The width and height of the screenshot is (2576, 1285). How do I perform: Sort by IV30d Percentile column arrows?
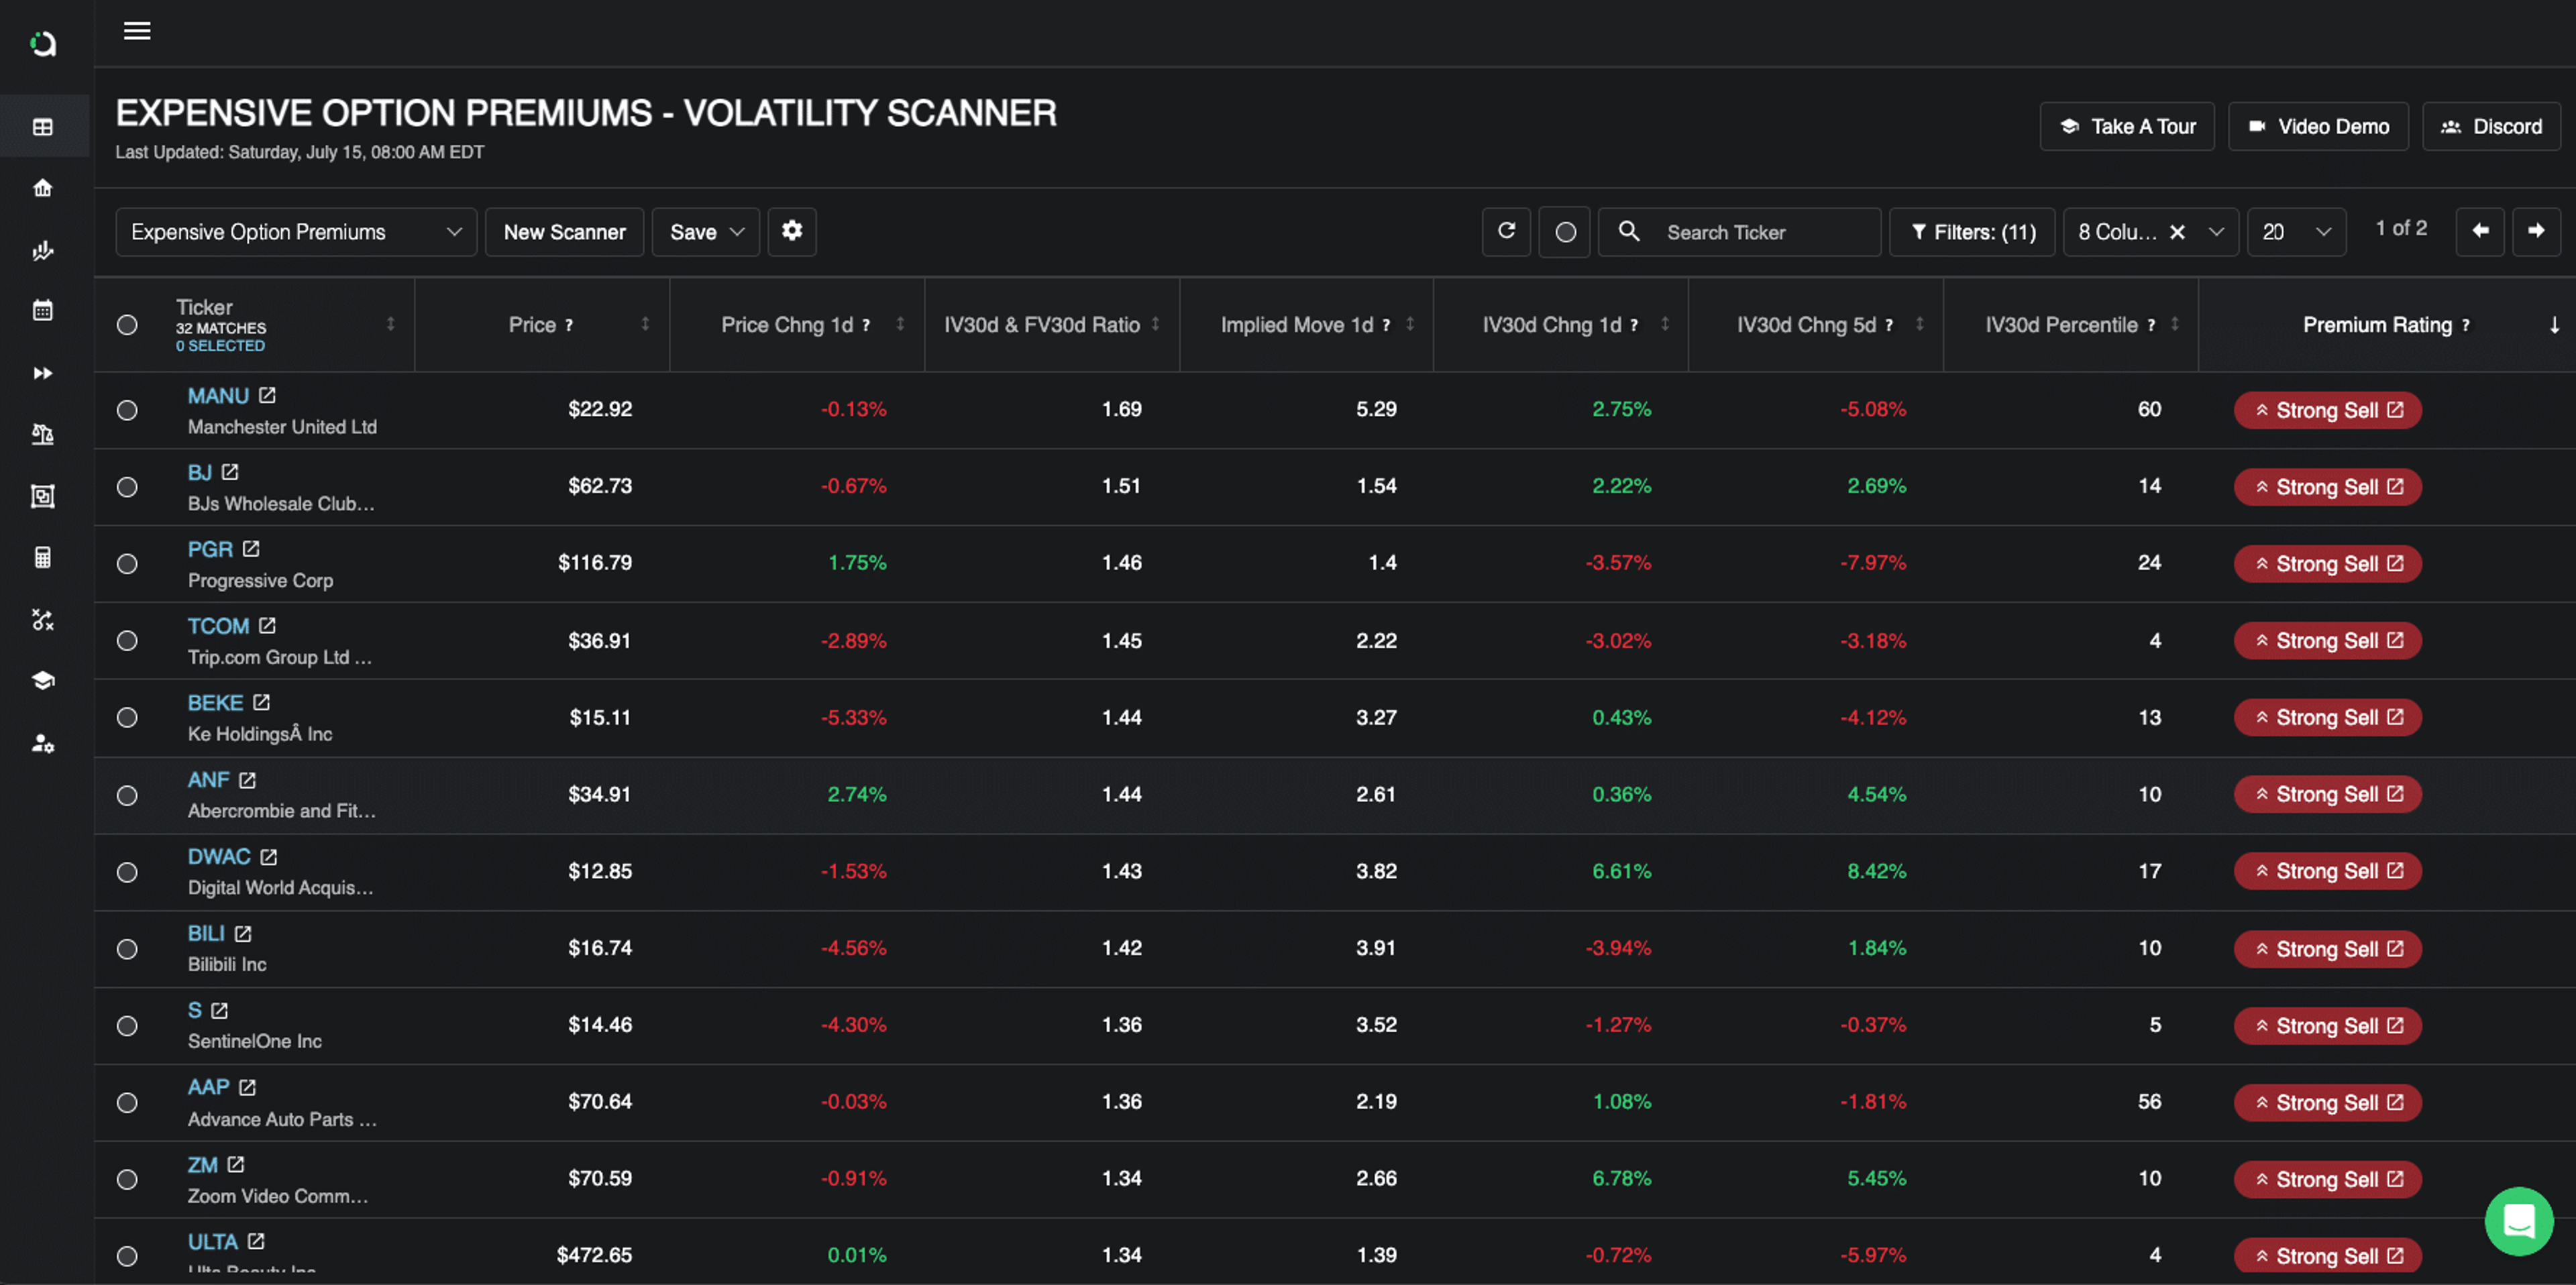pos(2174,324)
